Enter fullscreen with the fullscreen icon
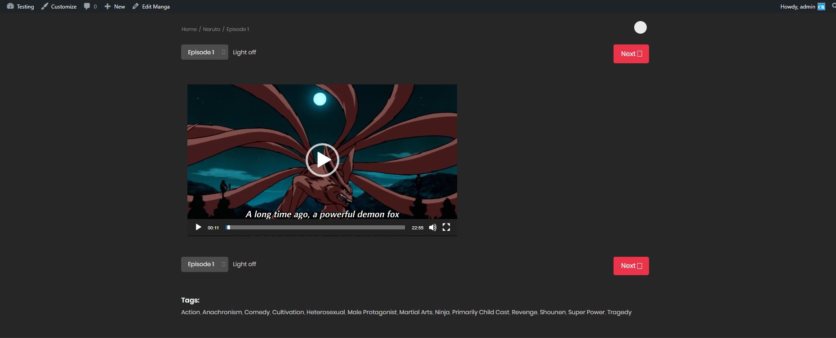Image resolution: width=836 pixels, height=338 pixels. pyautogui.click(x=446, y=228)
